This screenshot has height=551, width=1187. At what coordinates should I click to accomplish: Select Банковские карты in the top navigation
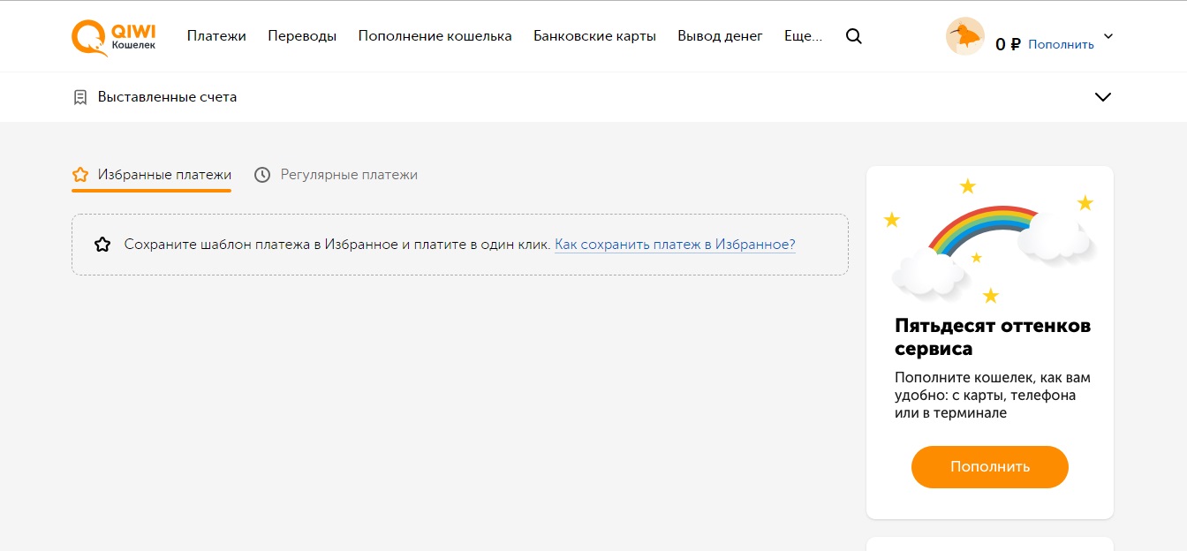pos(594,36)
